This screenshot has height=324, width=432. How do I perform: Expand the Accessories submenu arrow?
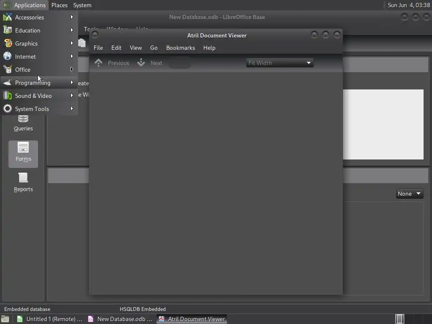[72, 17]
